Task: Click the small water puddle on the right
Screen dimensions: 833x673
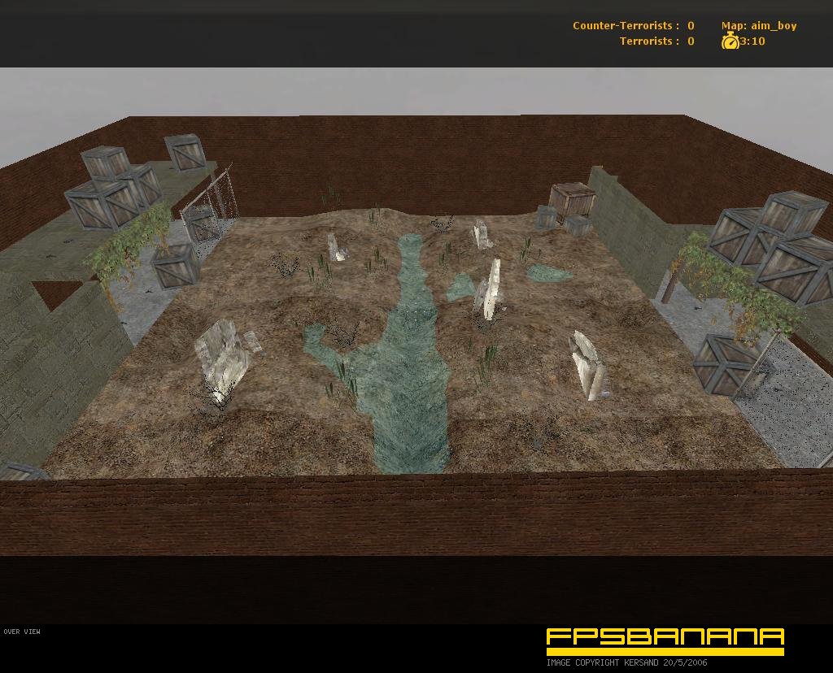Action: pos(547,272)
